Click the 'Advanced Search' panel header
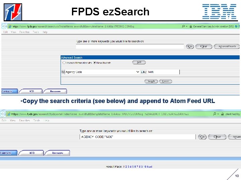This screenshot has width=241, height=180. click(x=150, y=57)
